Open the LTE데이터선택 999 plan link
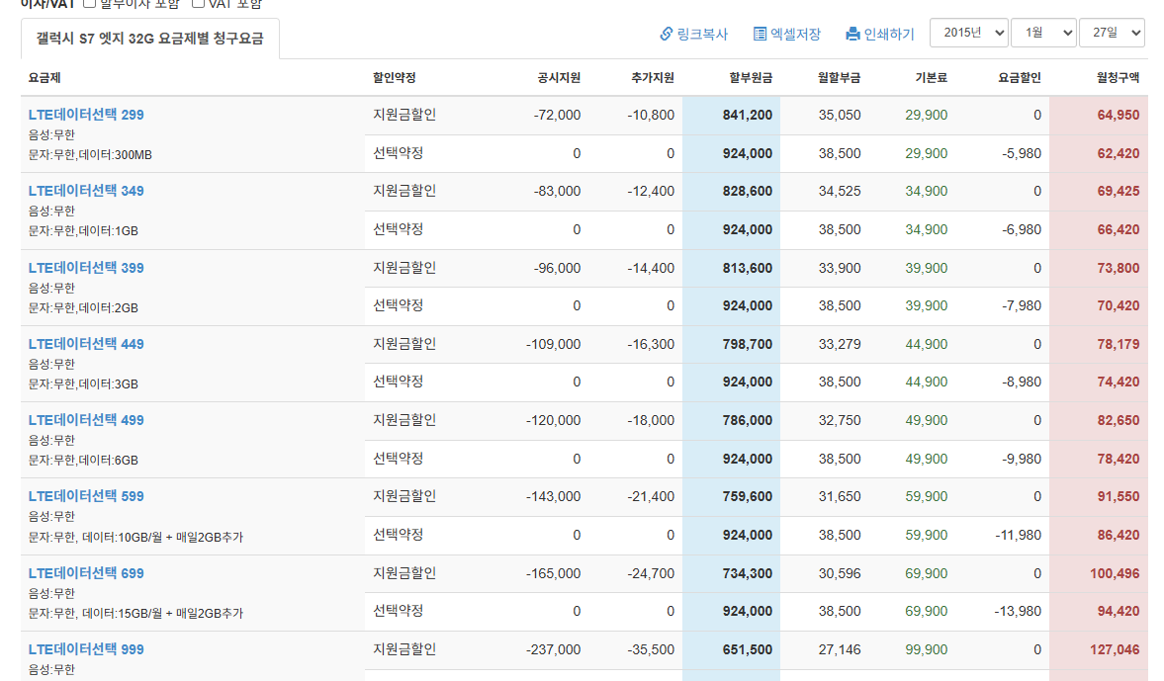This screenshot has height=681, width=1164. [x=86, y=649]
